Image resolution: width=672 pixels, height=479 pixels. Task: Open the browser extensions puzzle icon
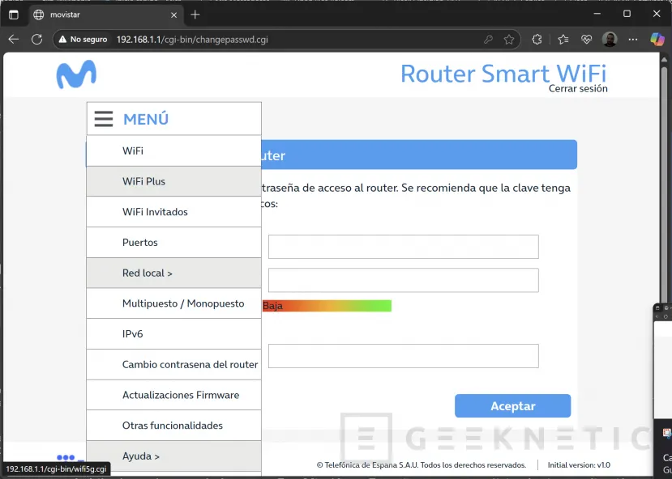click(x=537, y=40)
